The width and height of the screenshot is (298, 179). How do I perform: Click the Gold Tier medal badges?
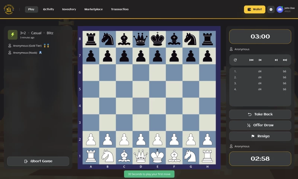pos(46,45)
